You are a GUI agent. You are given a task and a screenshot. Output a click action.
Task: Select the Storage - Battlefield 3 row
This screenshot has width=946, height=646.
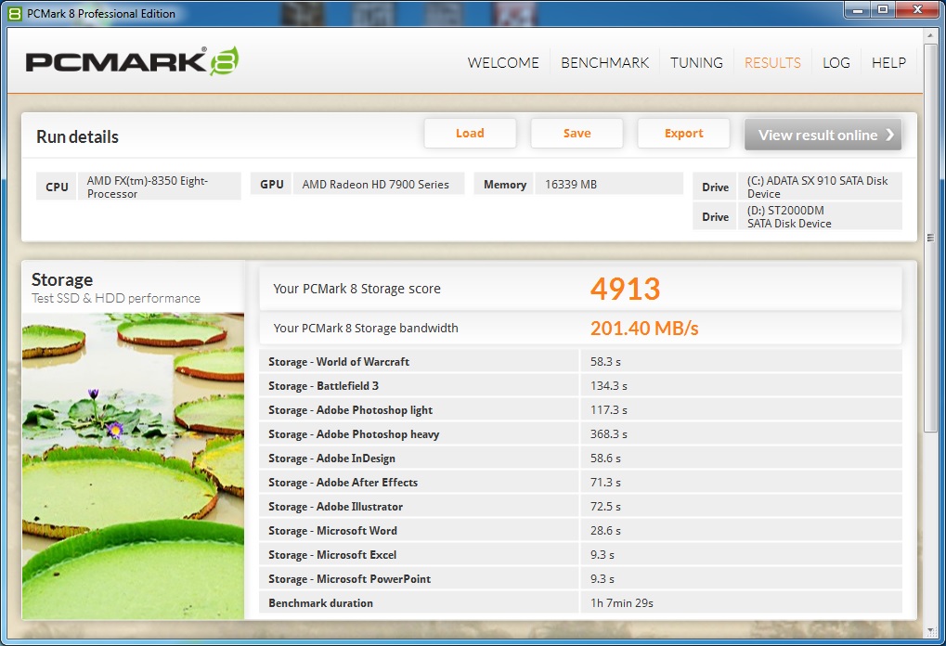click(x=580, y=385)
